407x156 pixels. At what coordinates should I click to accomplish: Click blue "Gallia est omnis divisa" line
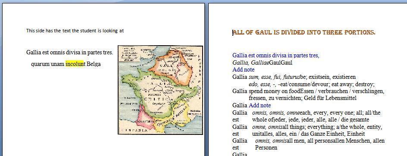coord(276,55)
